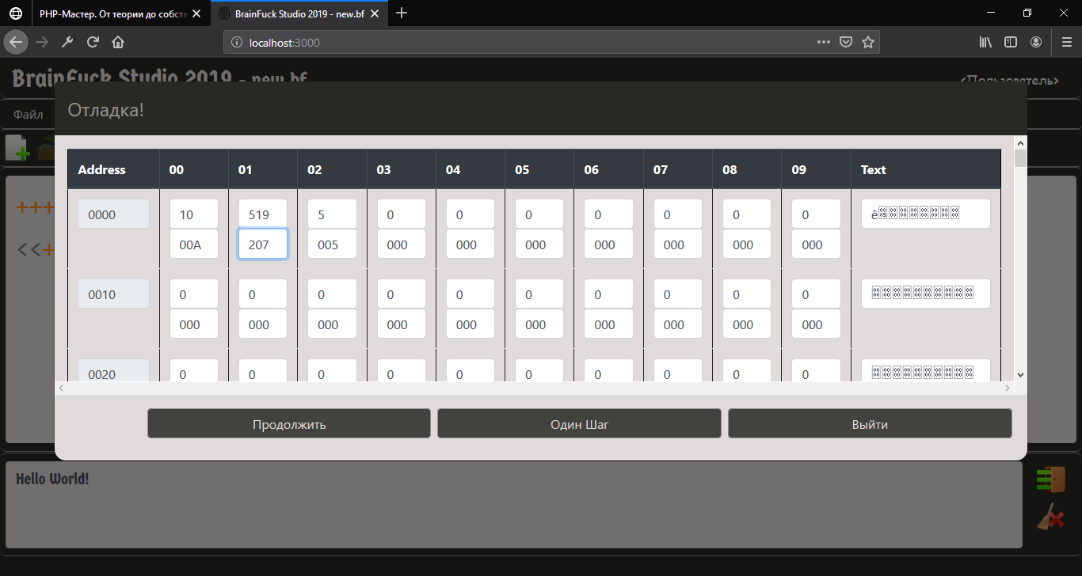
Task: Click column 00 decimal field in row 0010
Action: point(194,294)
